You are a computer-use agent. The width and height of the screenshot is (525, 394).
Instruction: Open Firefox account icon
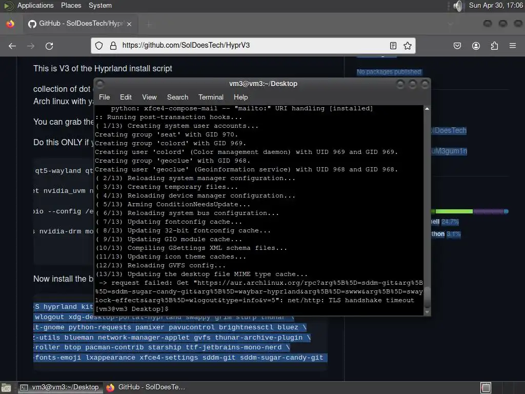[476, 46]
